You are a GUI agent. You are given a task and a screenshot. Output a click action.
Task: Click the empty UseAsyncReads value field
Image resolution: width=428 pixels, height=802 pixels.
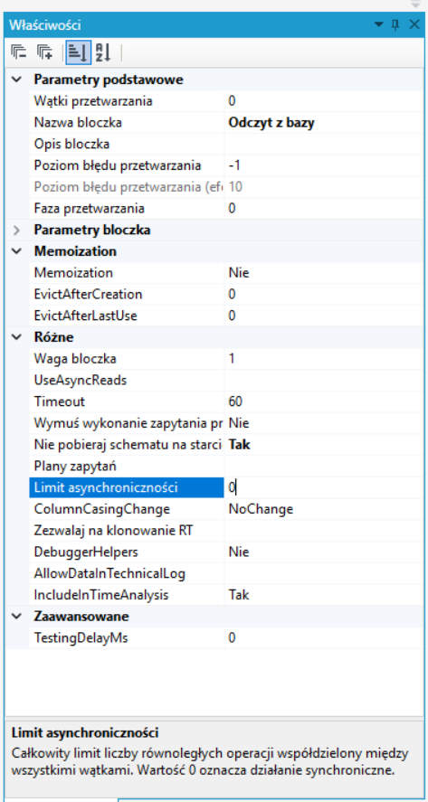pos(323,381)
